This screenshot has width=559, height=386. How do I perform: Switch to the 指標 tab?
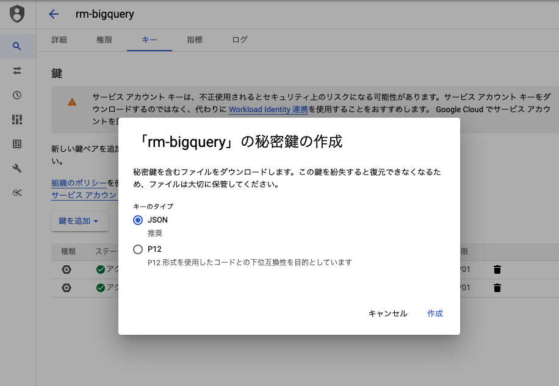(195, 40)
